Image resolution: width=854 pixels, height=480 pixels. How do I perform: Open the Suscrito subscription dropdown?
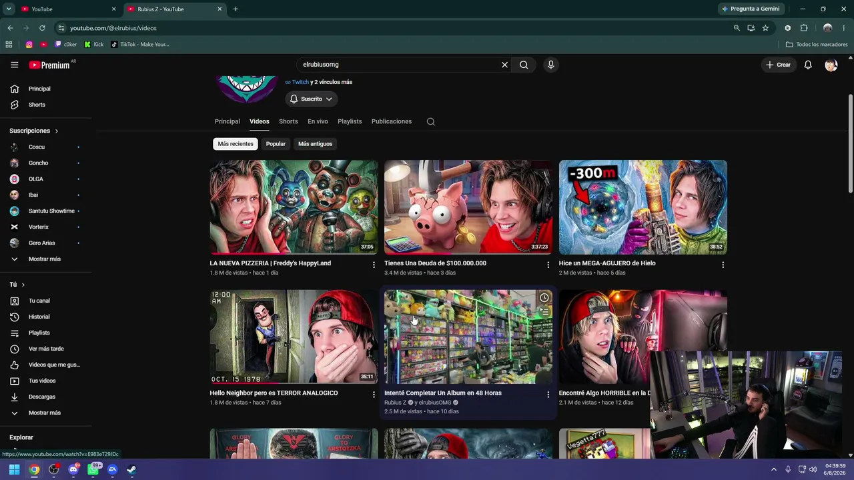click(x=311, y=99)
